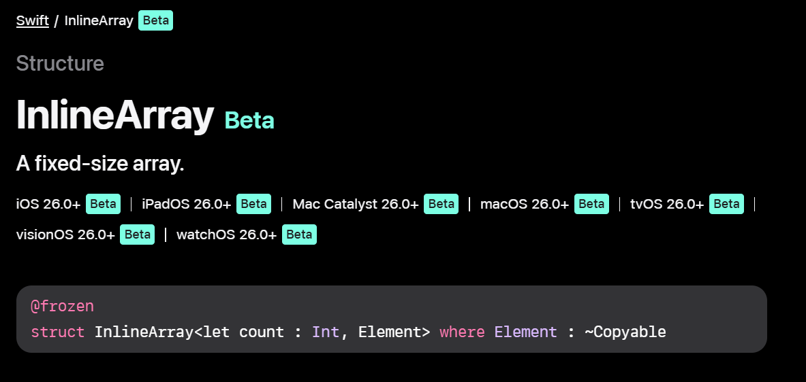Image resolution: width=806 pixels, height=382 pixels.
Task: Click the Beta badge next to watchOS 26.0+
Action: pyautogui.click(x=299, y=235)
